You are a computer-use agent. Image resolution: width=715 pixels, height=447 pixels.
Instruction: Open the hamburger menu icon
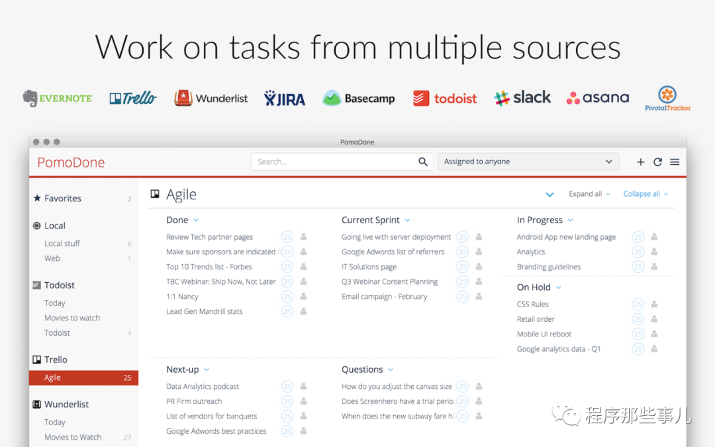pyautogui.click(x=675, y=162)
